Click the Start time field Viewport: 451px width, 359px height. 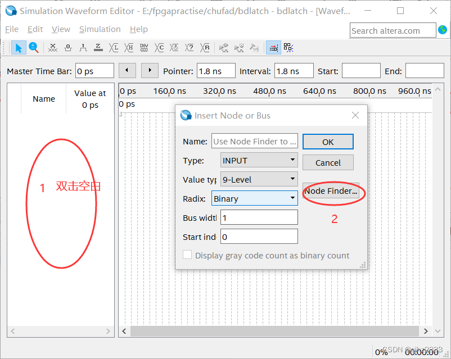click(x=361, y=71)
